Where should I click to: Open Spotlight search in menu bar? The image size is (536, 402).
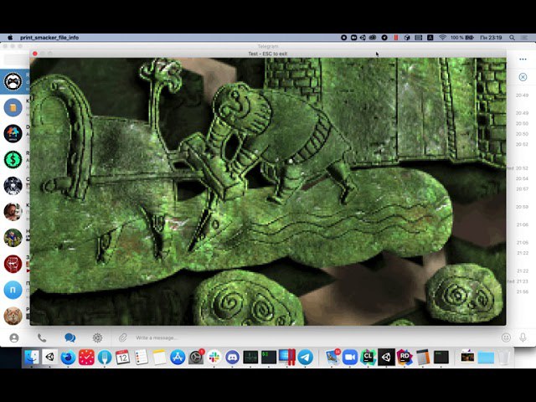[x=512, y=38]
